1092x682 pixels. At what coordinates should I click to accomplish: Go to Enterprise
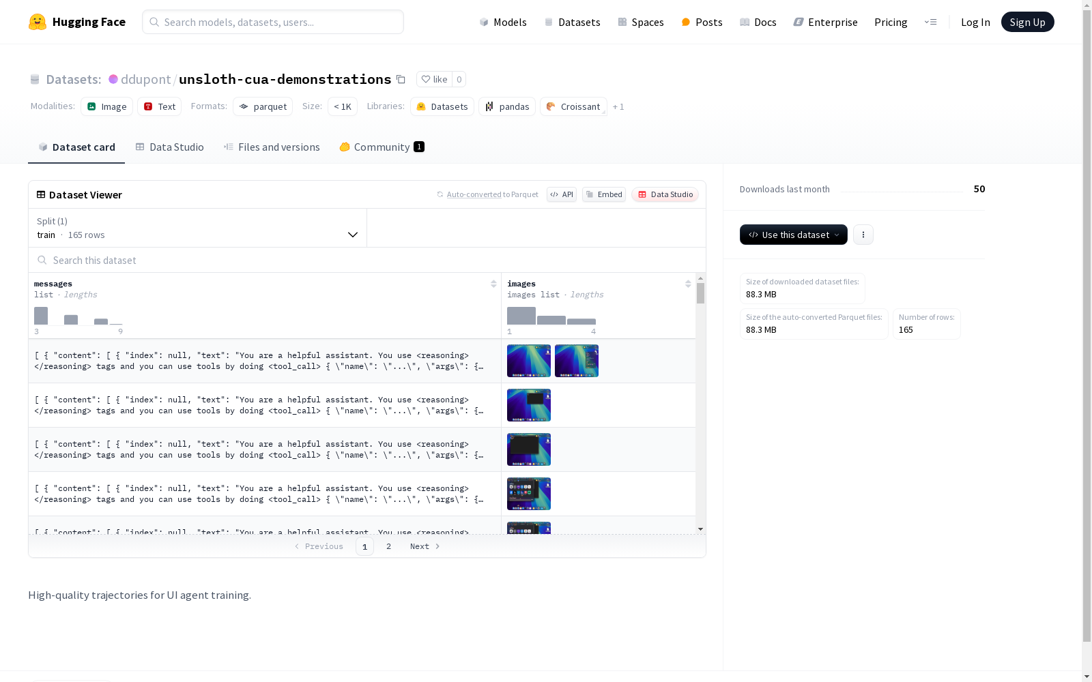click(825, 22)
